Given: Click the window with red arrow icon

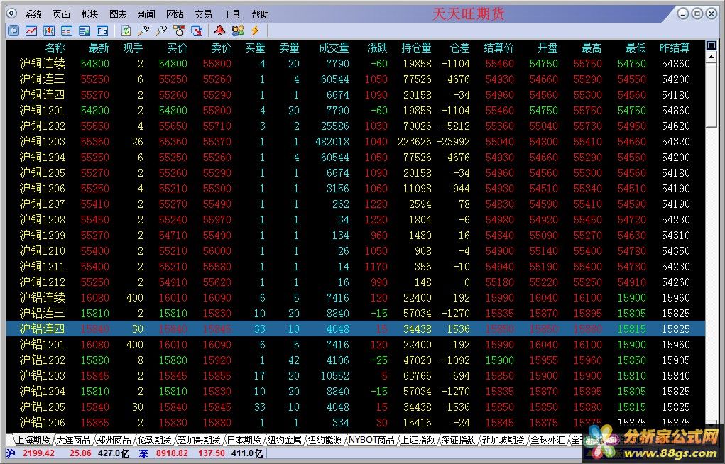Looking at the screenshot, I should 197,31.
